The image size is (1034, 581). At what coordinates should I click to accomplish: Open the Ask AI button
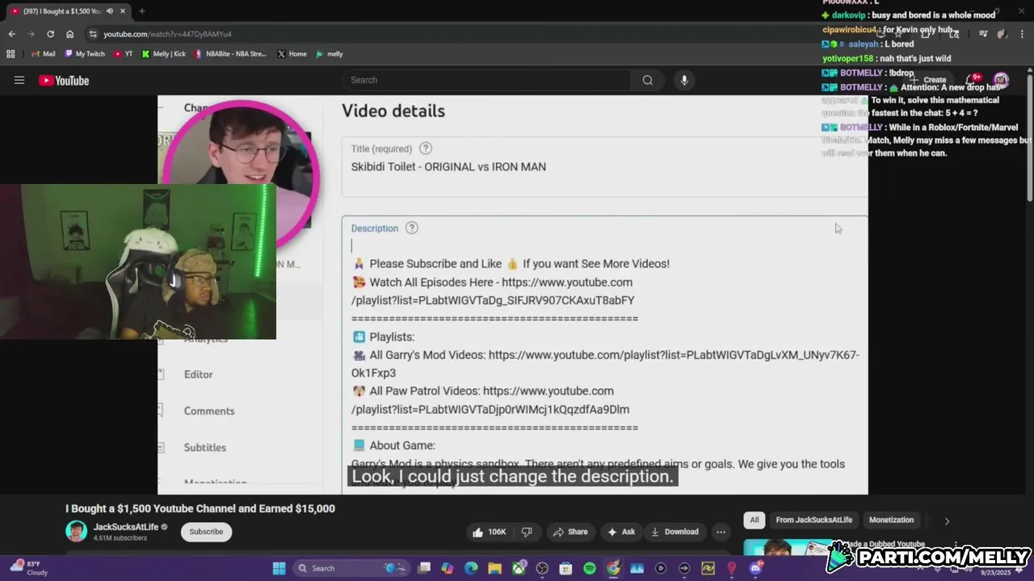tap(621, 532)
